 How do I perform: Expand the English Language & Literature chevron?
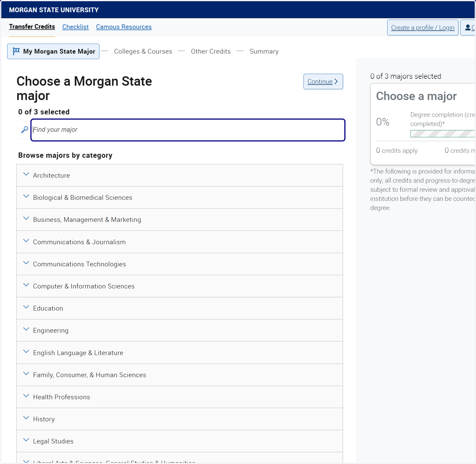[x=26, y=352]
